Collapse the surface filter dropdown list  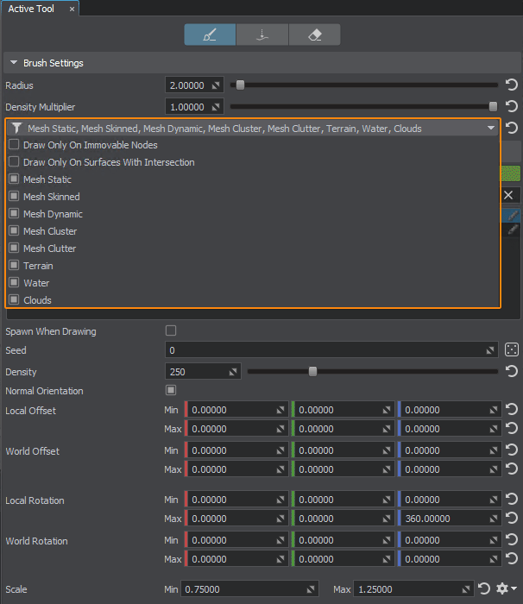[491, 128]
